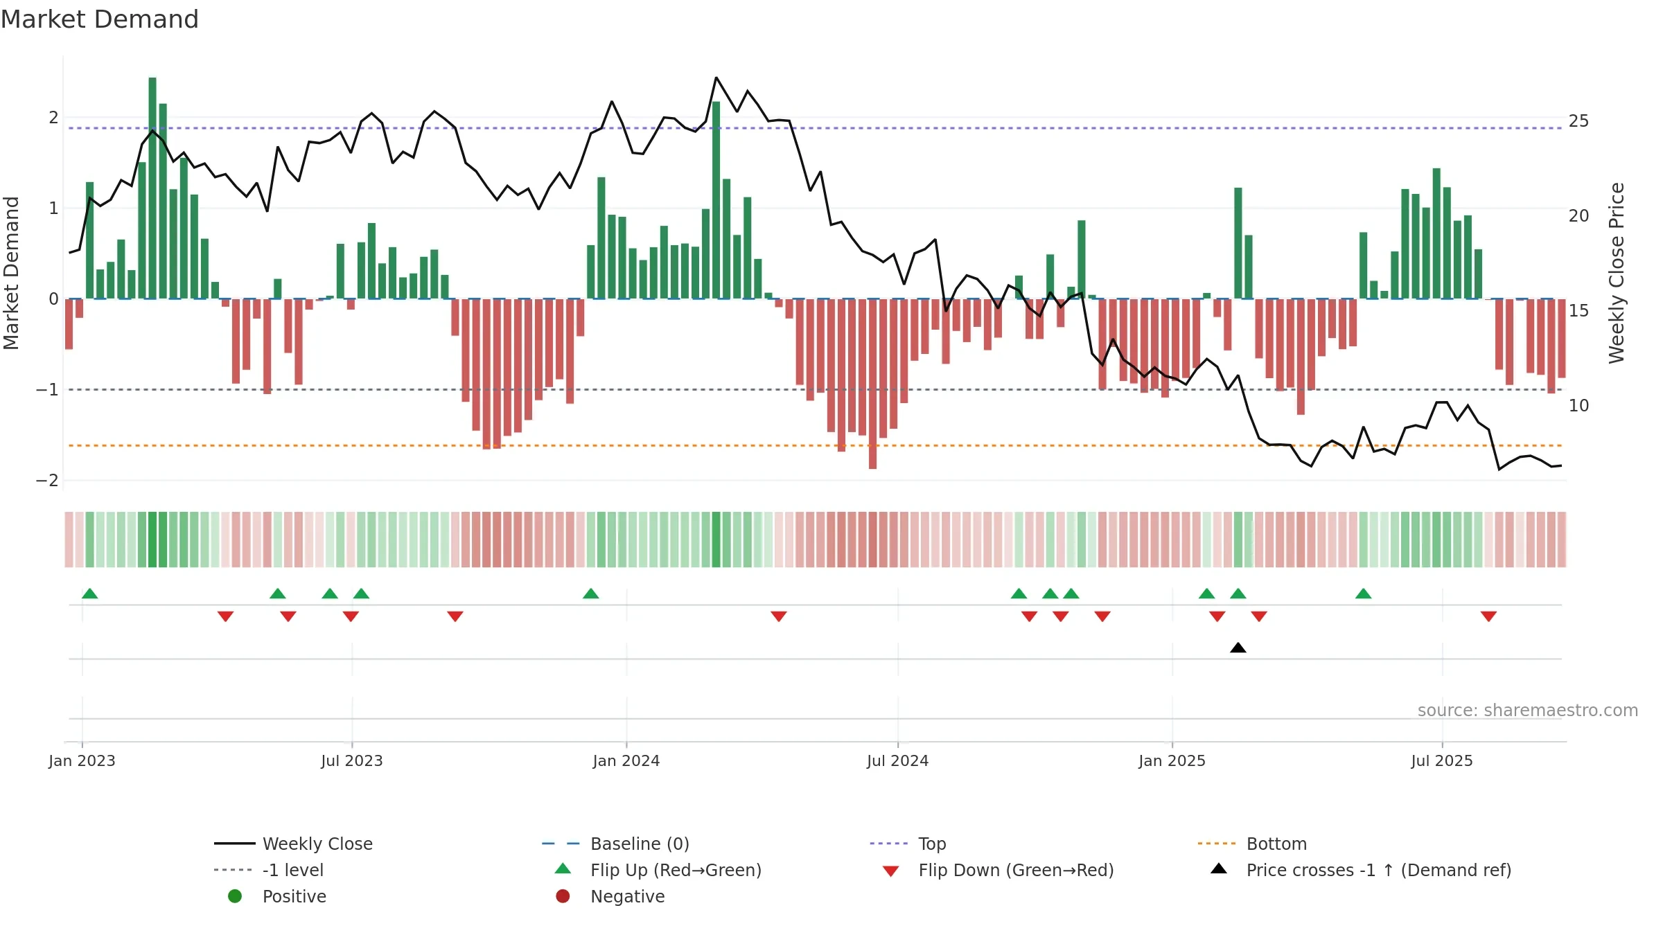Toggle the Price crosses -1 ↑ (Demand ref) label

click(1379, 870)
